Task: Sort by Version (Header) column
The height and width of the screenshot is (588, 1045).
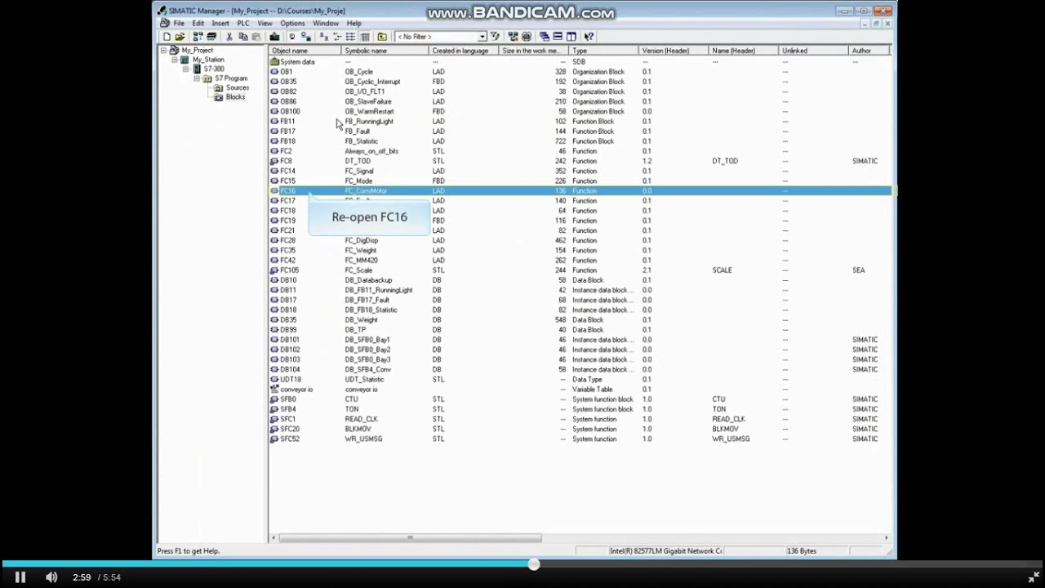Action: pos(674,51)
